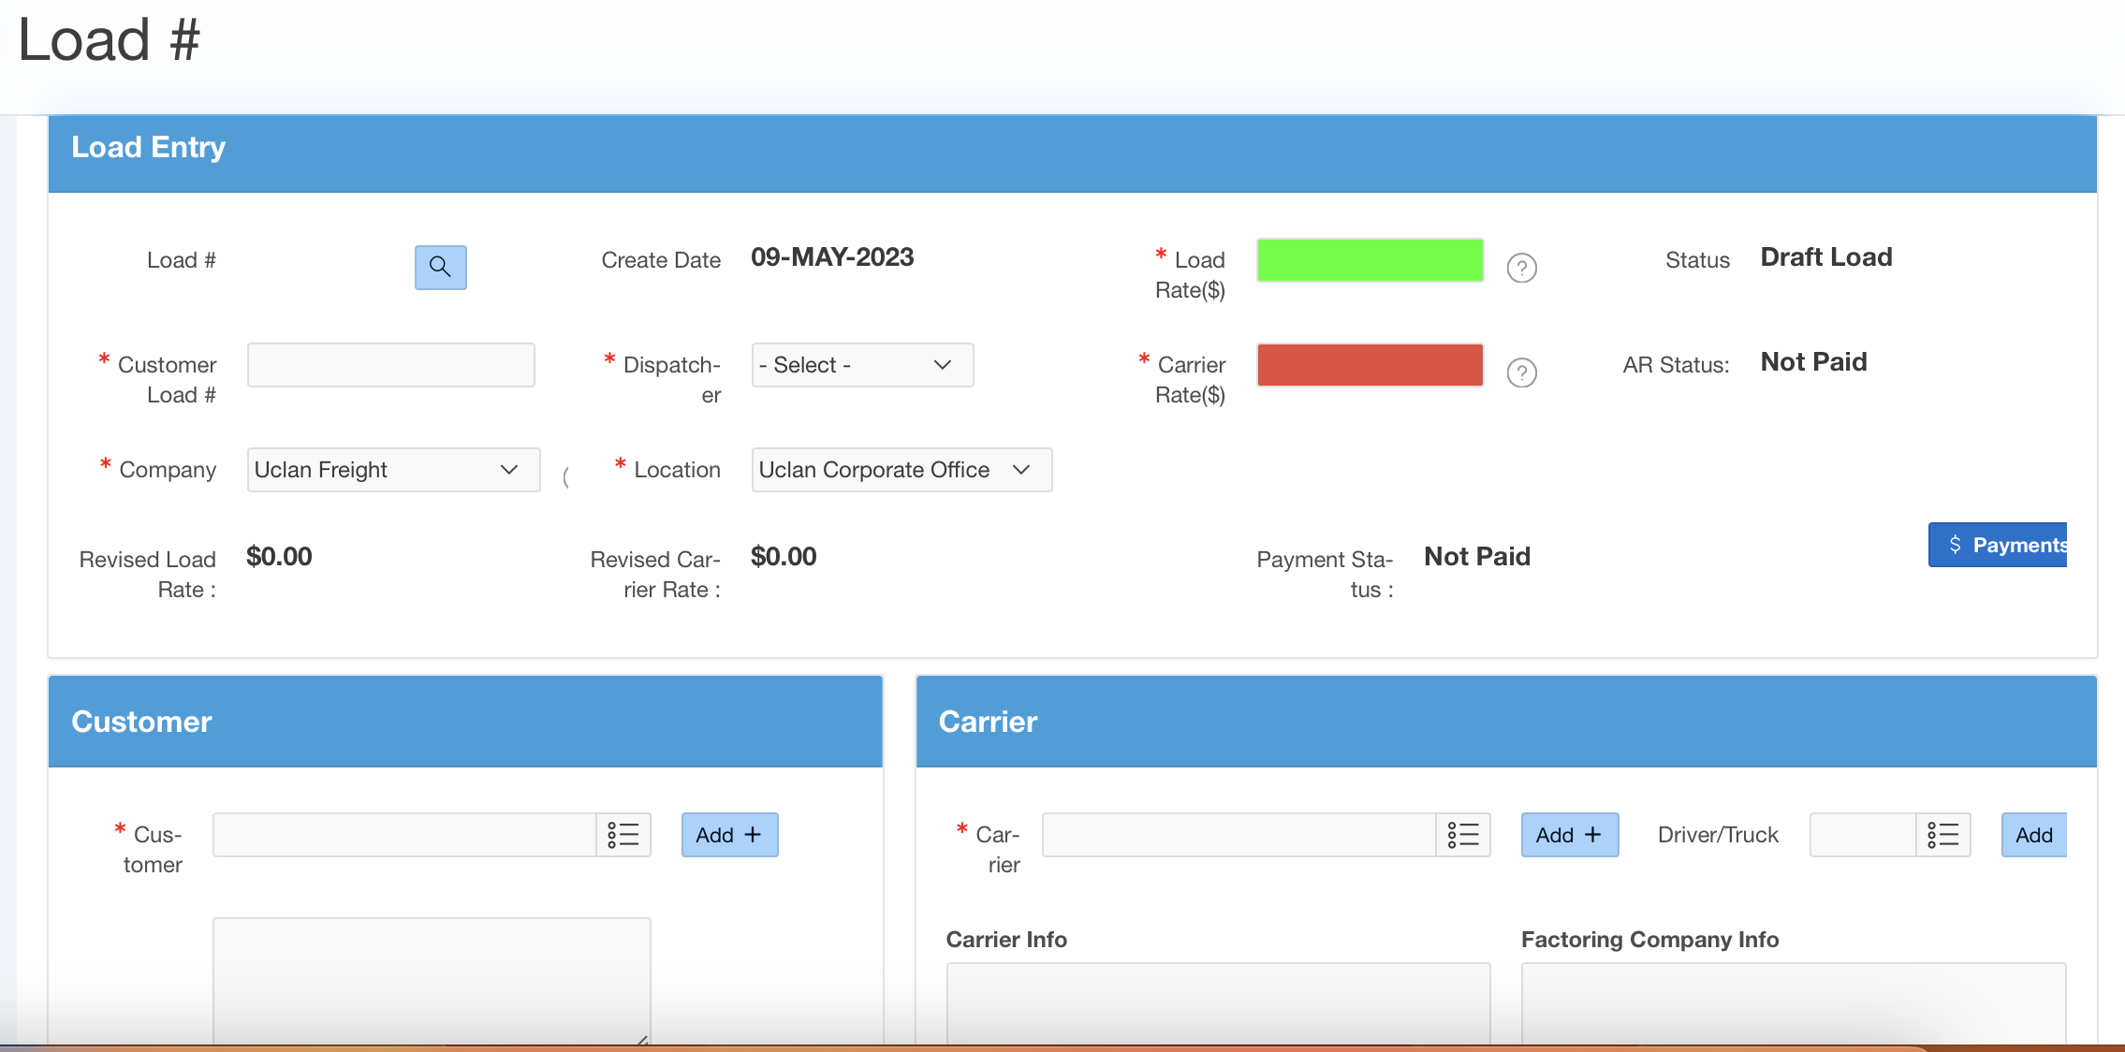Click inside the Carrier Info text area
The width and height of the screenshot is (2125, 1052).
coord(1217,1006)
